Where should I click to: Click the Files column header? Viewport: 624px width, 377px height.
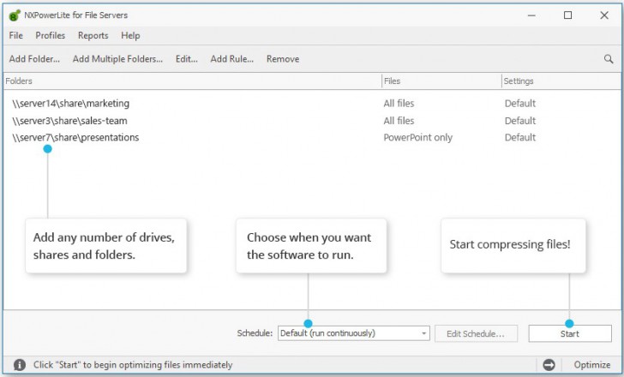click(441, 81)
